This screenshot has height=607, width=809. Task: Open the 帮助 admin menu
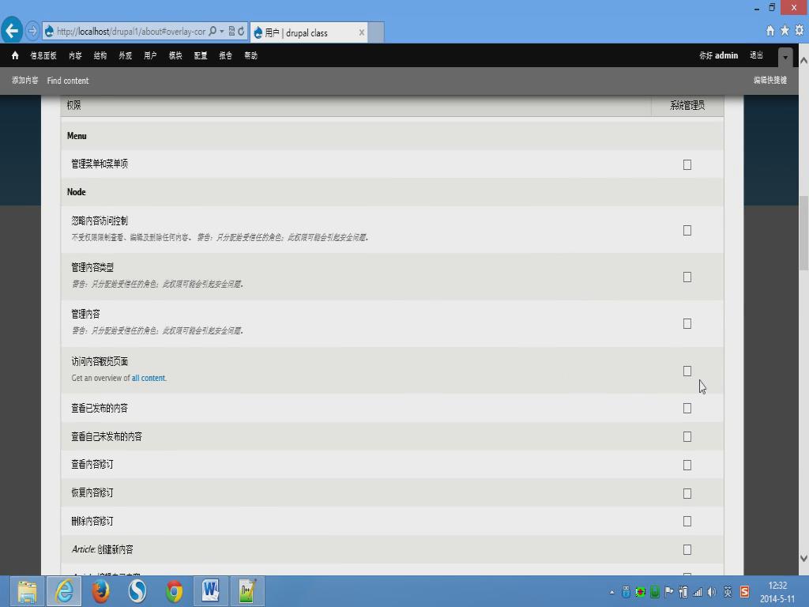(x=250, y=55)
